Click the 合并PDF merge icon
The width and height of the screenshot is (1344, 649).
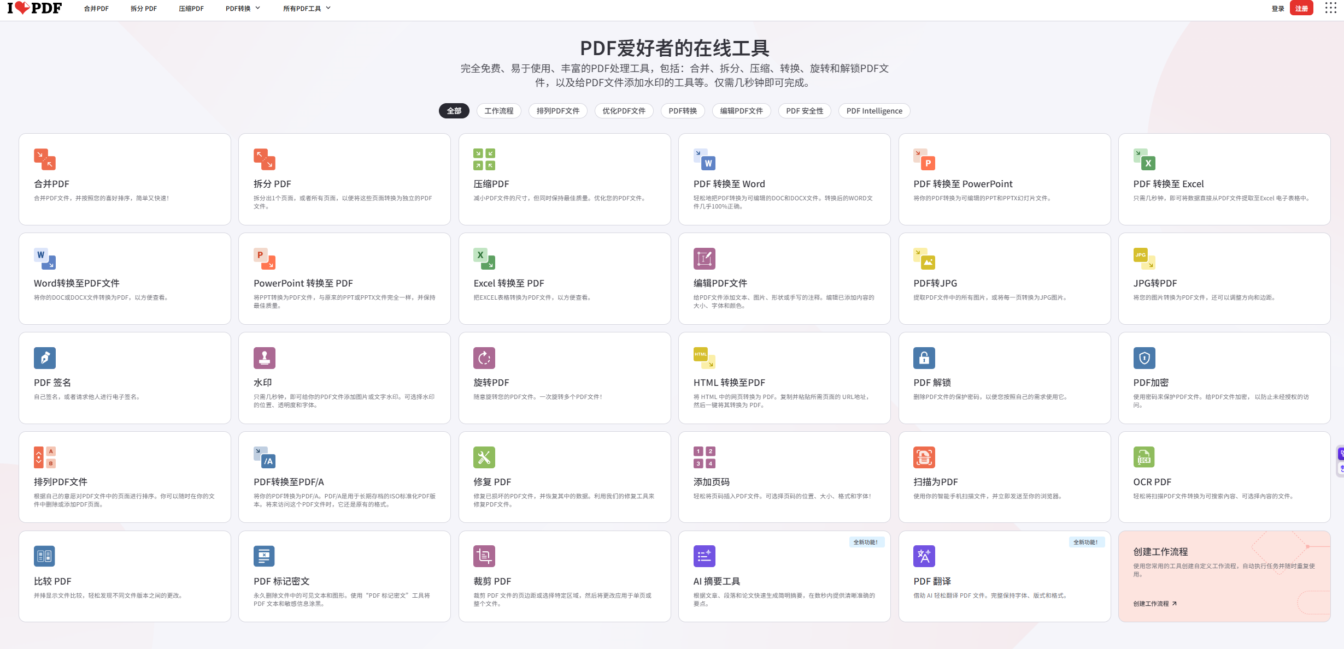point(45,159)
